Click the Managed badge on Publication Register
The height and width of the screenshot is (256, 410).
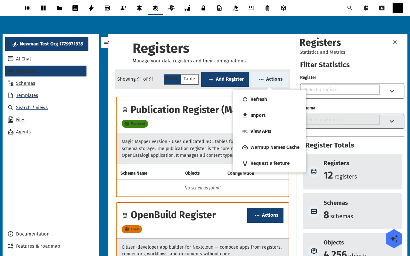(x=135, y=124)
